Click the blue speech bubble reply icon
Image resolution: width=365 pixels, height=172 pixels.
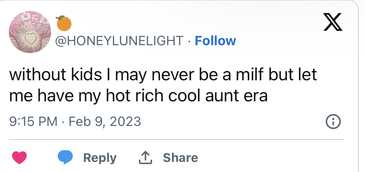(x=65, y=158)
